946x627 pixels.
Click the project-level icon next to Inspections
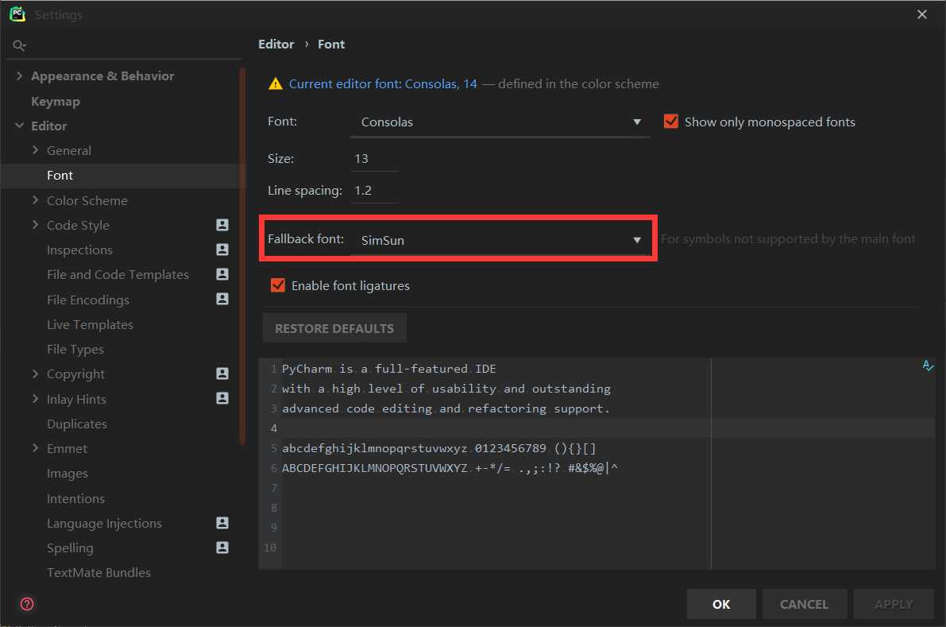222,250
